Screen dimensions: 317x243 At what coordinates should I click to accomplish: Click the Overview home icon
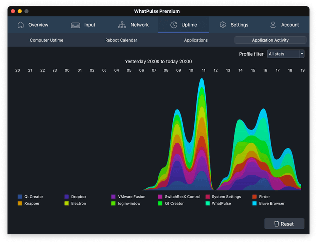click(x=21, y=25)
